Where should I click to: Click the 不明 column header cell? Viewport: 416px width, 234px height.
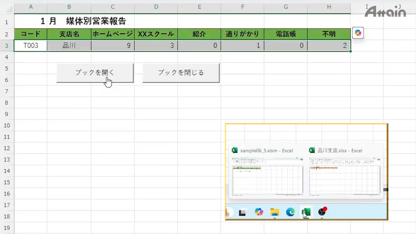[329, 34]
